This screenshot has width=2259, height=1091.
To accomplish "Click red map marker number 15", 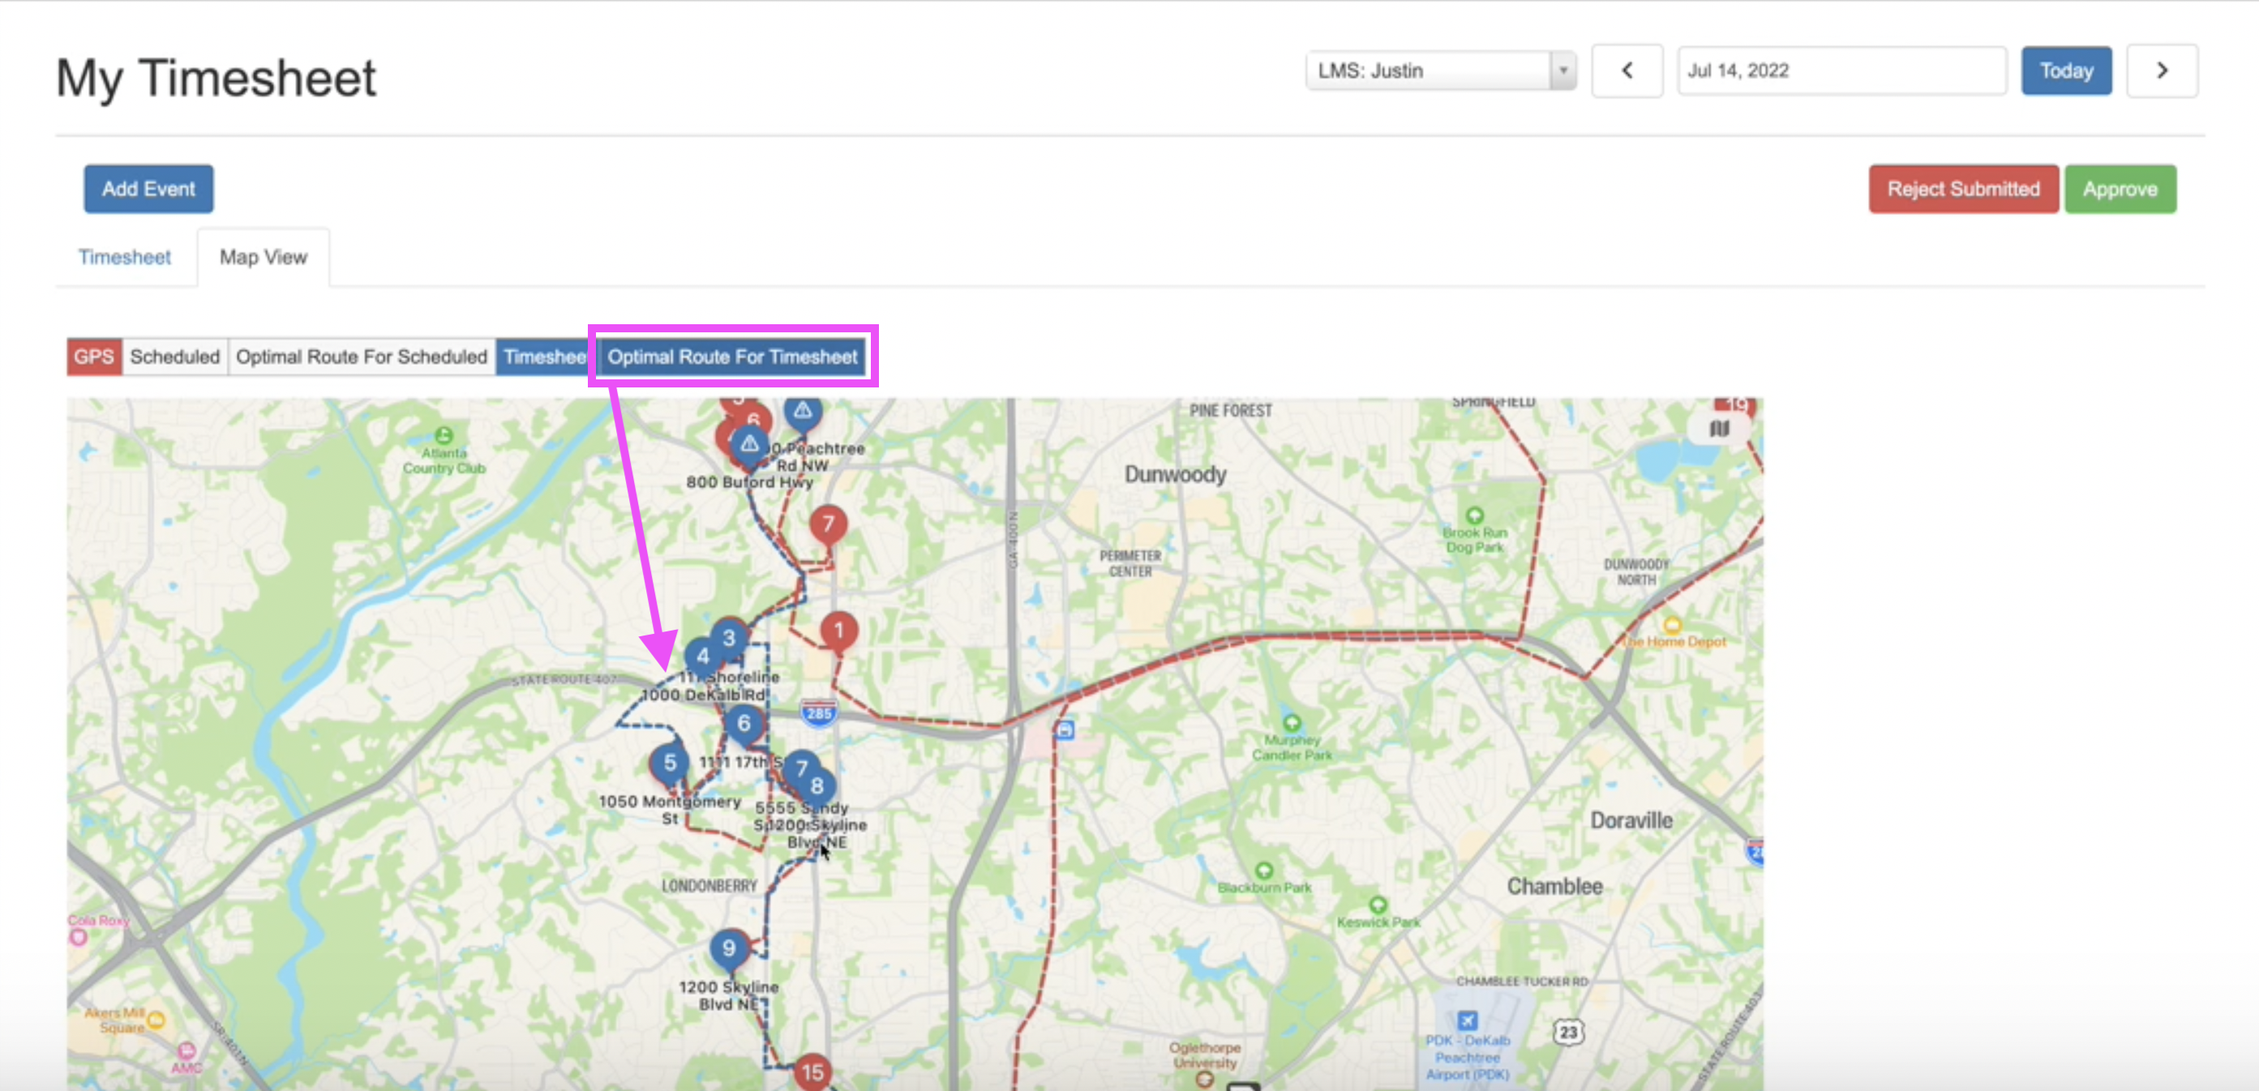I will [812, 1071].
